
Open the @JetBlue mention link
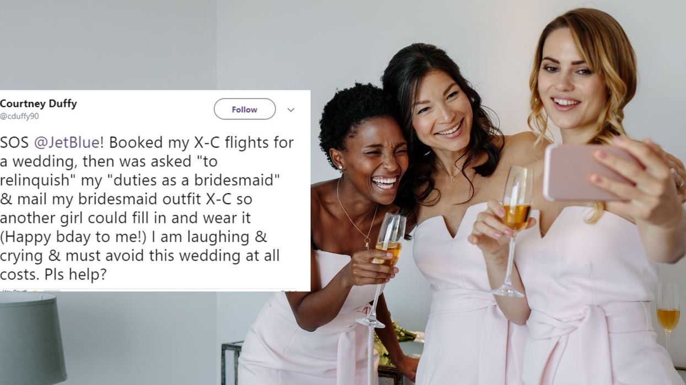(x=68, y=143)
